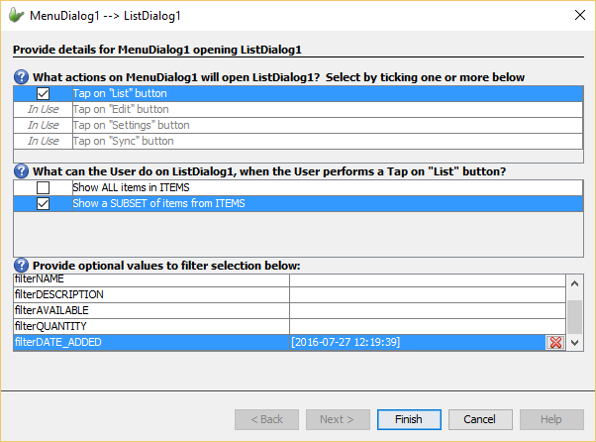Click the filterQUANTITY value field
The height and width of the screenshot is (442, 596).
click(x=426, y=326)
